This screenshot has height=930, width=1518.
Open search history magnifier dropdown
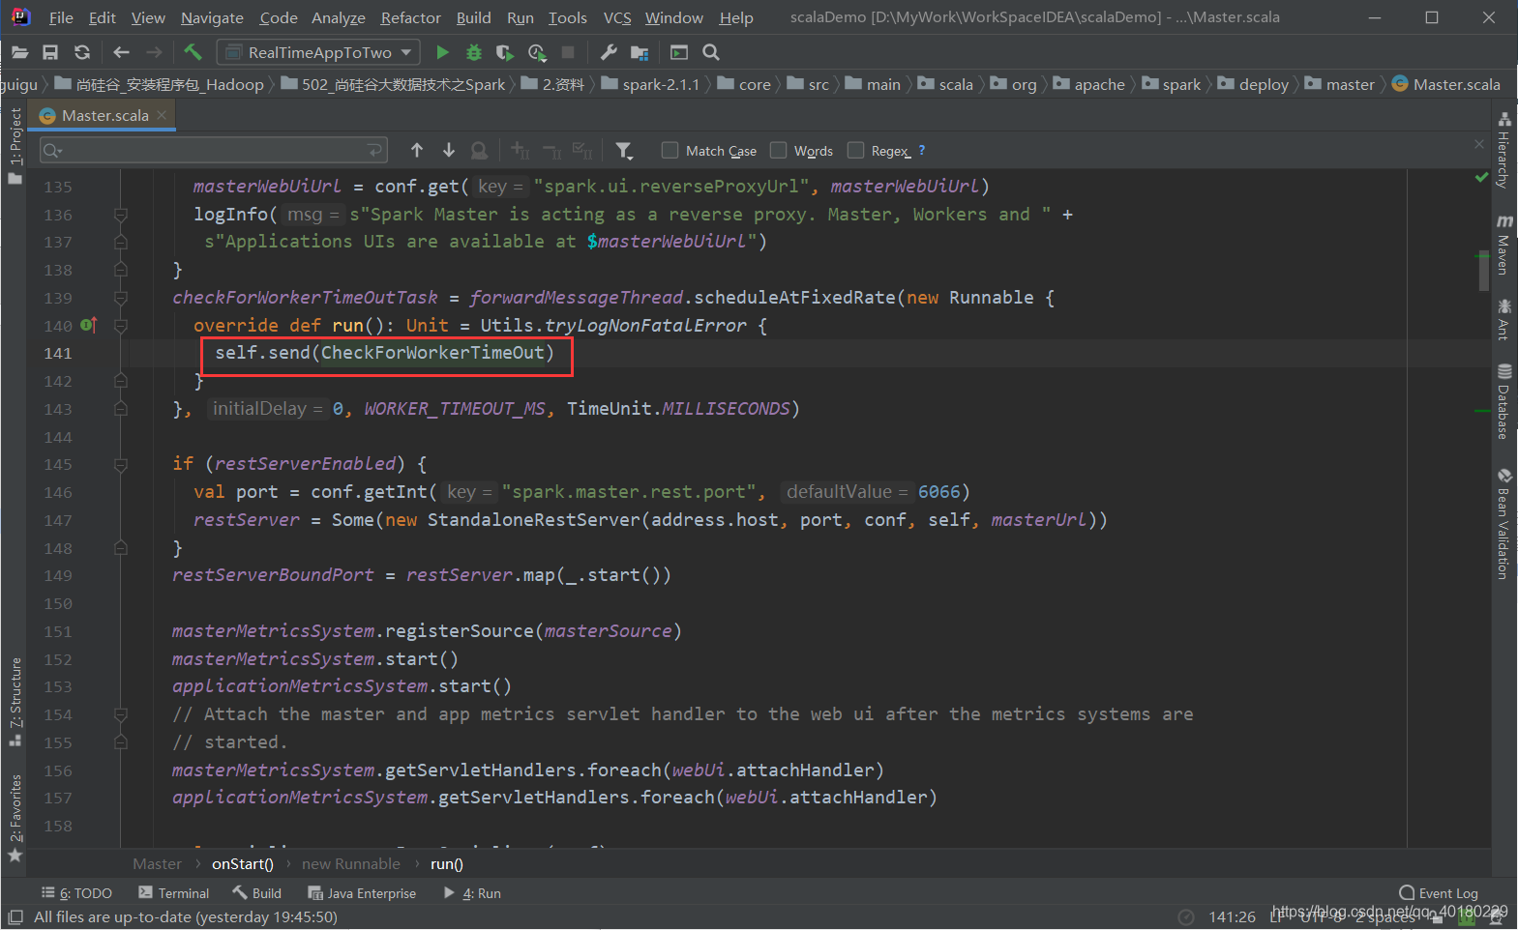[53, 150]
